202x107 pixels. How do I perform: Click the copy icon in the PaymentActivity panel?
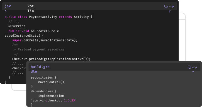pos(166,6)
